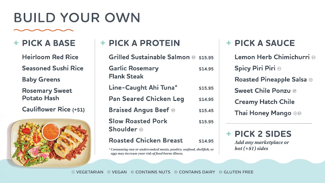Image resolution: width=325 pixels, height=183 pixels.
Task: Click the orange wavy line under Build Your Own
Action: [44, 30]
